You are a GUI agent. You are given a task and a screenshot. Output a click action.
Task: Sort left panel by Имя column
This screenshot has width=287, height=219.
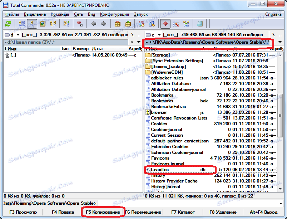coord(32,49)
